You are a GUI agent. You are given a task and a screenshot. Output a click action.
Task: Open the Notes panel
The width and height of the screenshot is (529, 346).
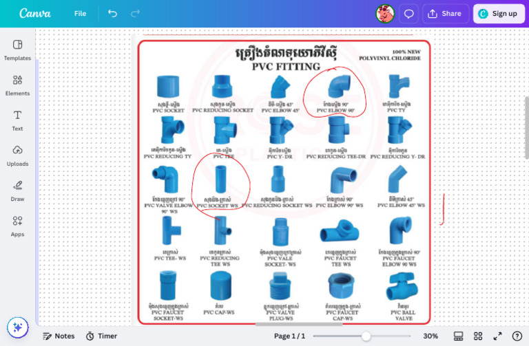tap(58, 336)
